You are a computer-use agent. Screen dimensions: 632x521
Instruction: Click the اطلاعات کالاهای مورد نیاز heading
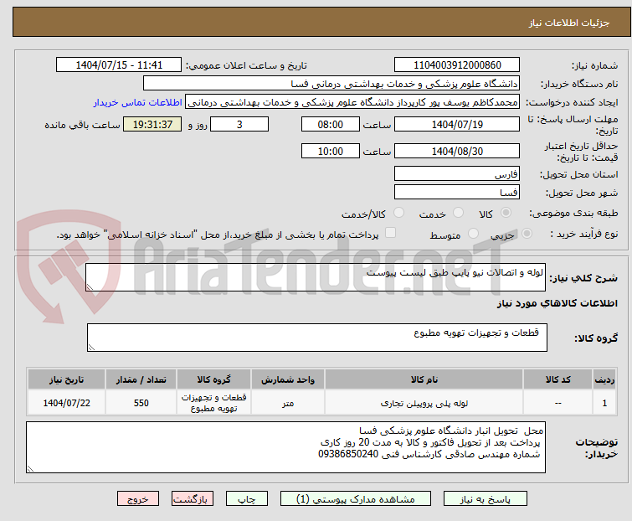click(557, 303)
